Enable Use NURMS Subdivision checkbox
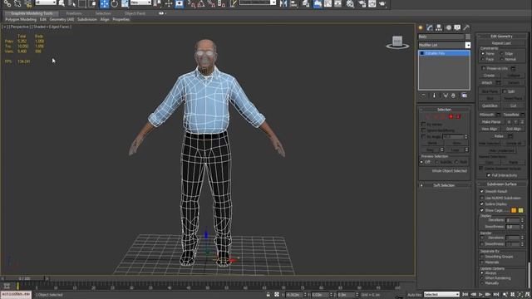Screen dimensions: 532x299 click(482, 198)
